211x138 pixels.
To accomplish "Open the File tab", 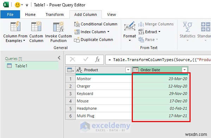I will pyautogui.click(x=10, y=14).
